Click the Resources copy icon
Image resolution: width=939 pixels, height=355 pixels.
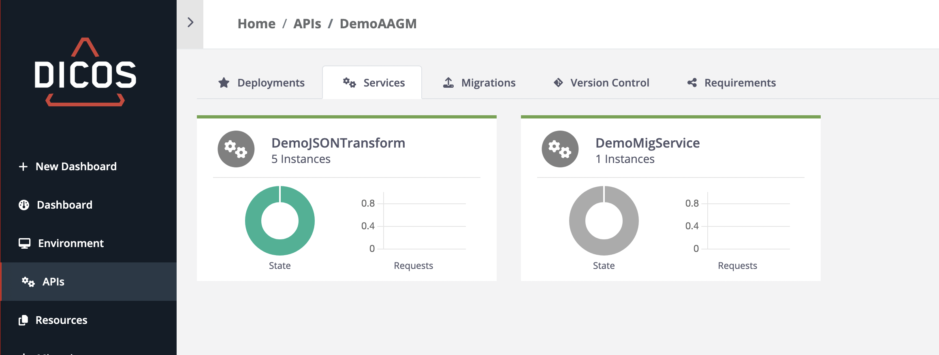point(23,320)
